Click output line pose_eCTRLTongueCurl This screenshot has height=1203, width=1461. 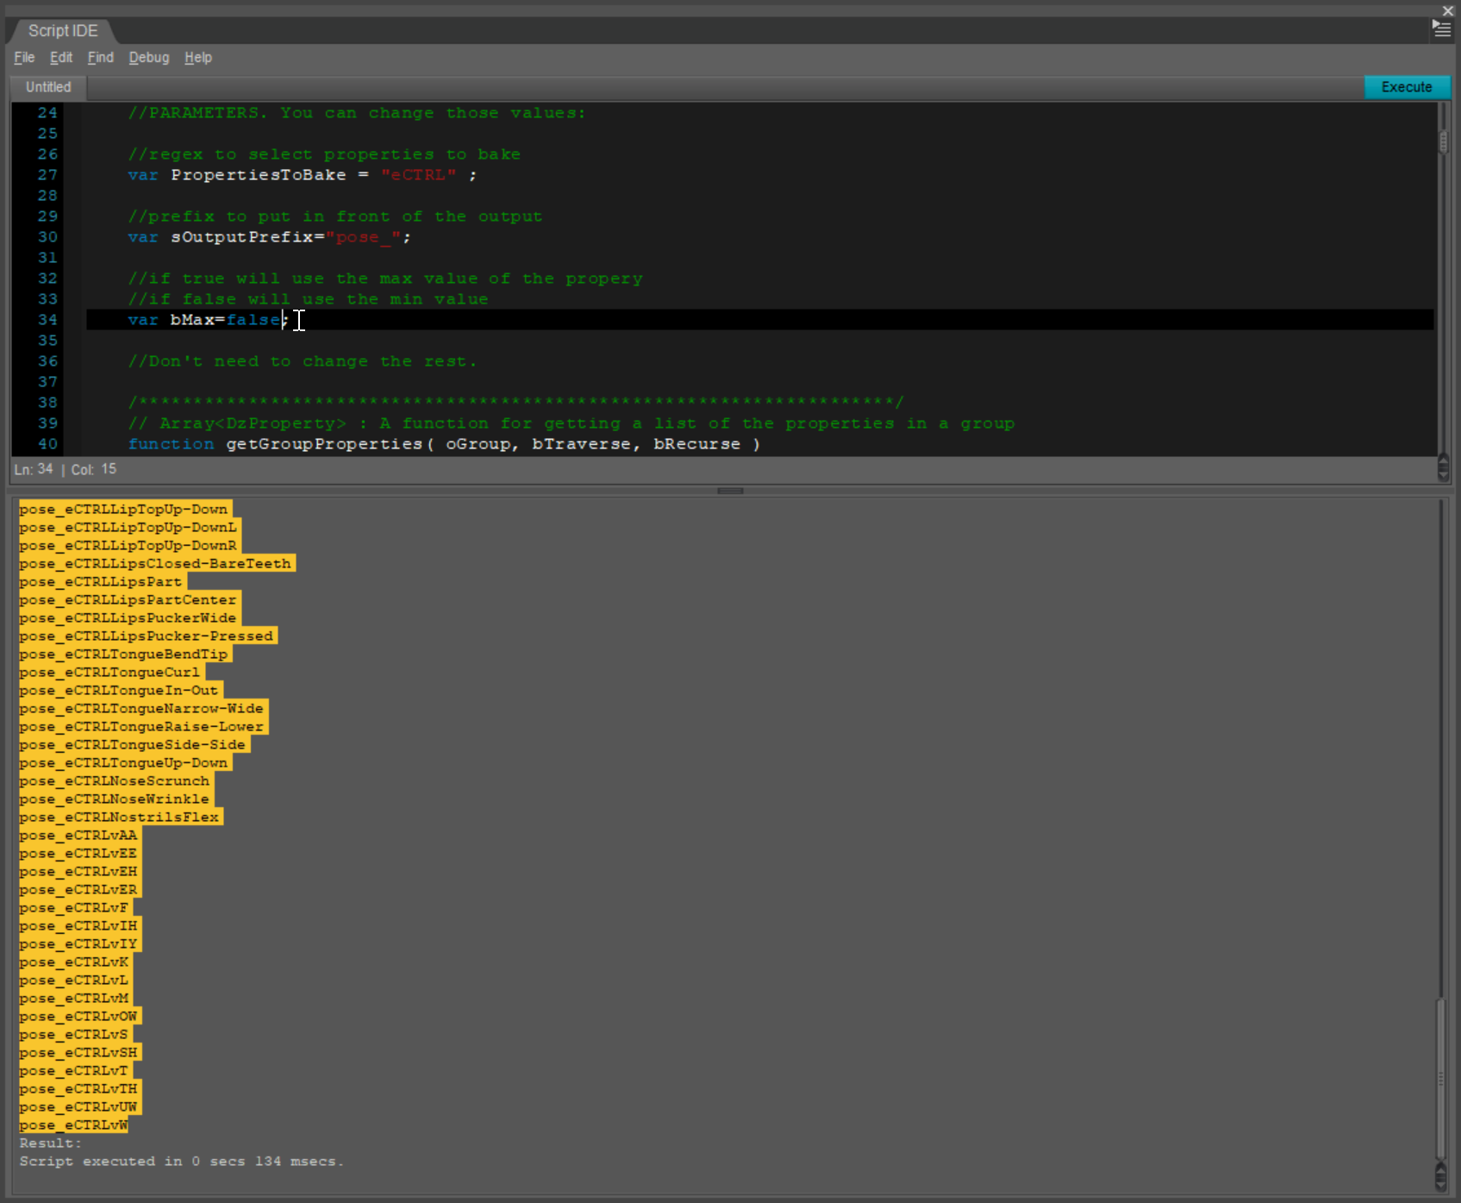click(x=110, y=673)
